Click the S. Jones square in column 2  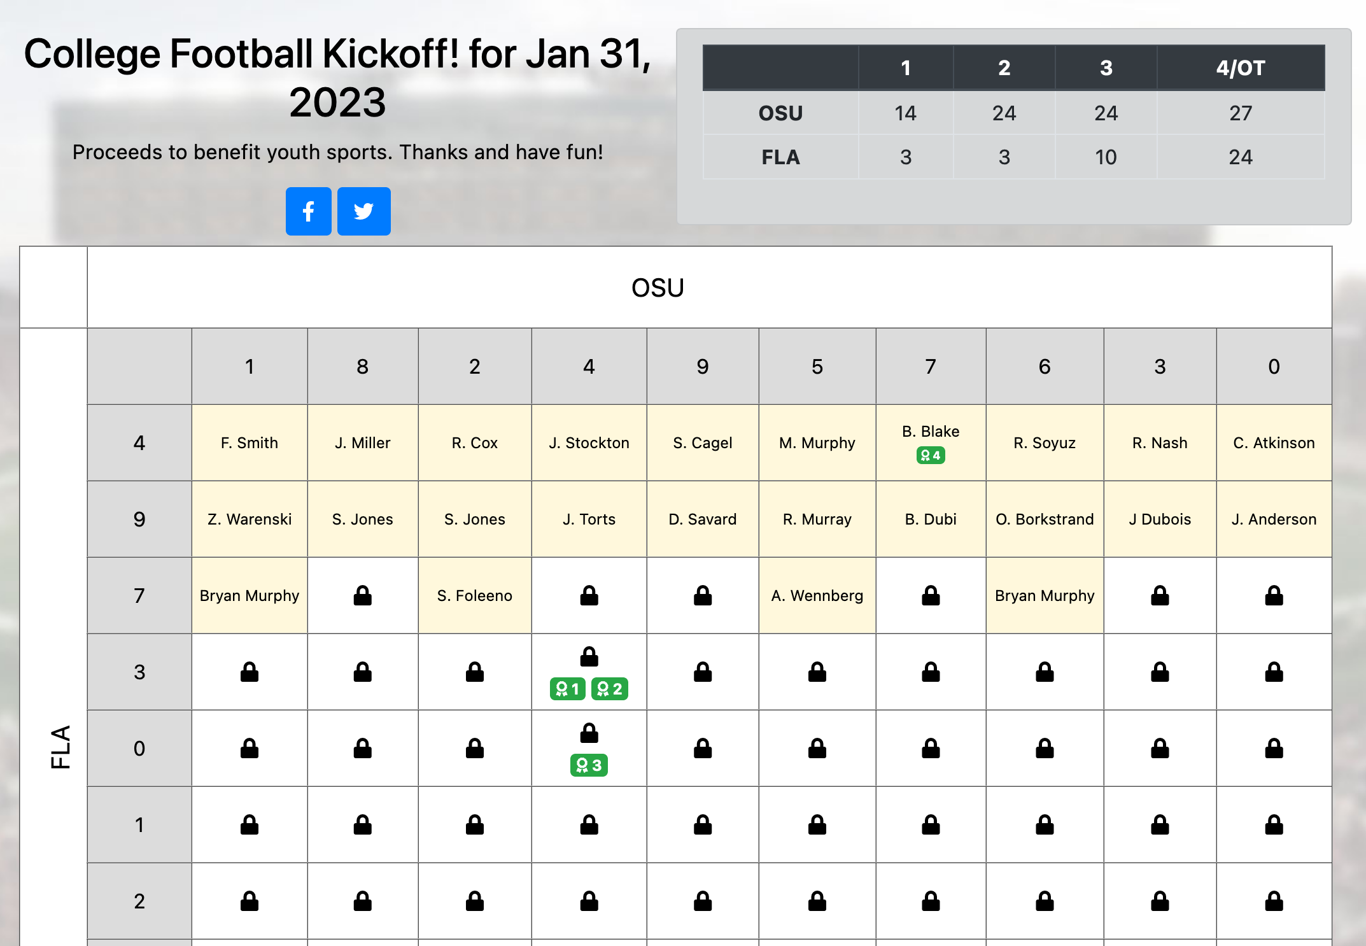tap(475, 519)
